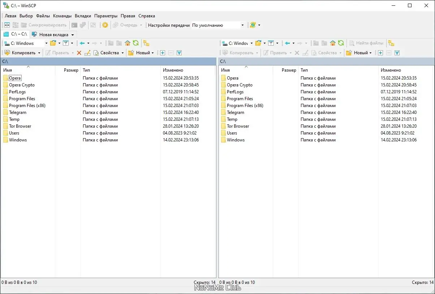435x294 pixels.
Task: Expand the transfer settings По умолчанию dropdown
Action: point(242,25)
